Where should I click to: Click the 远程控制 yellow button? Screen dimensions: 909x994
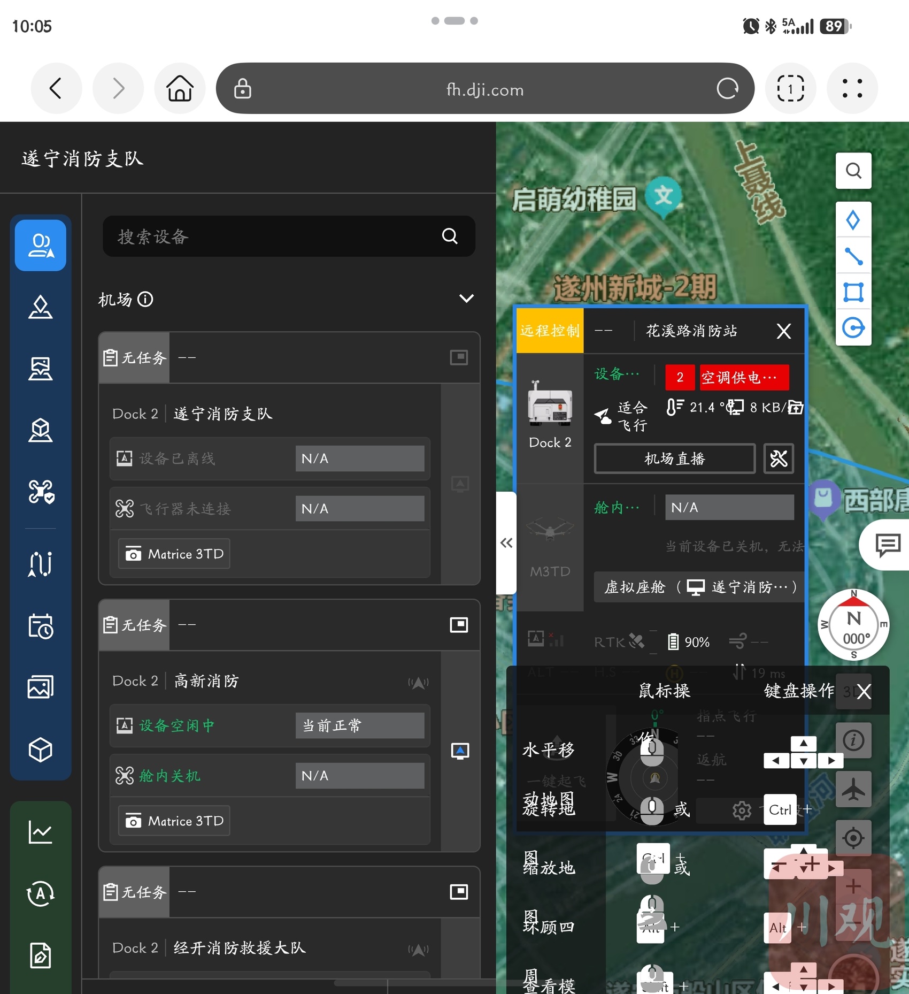[x=550, y=331]
